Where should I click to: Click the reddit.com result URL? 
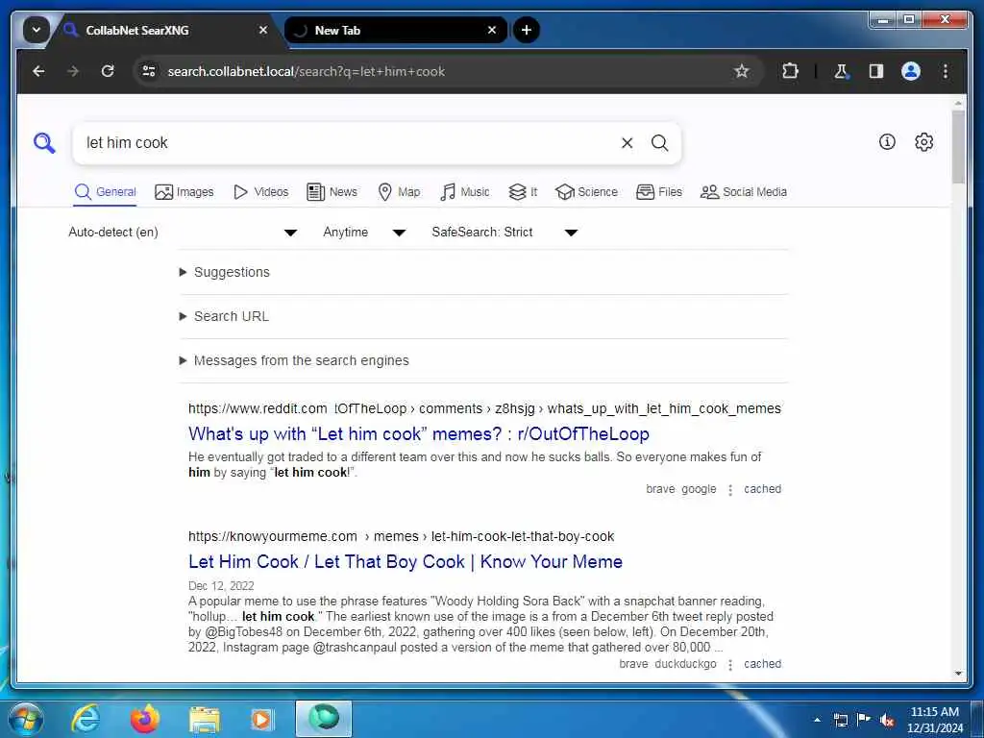484,408
